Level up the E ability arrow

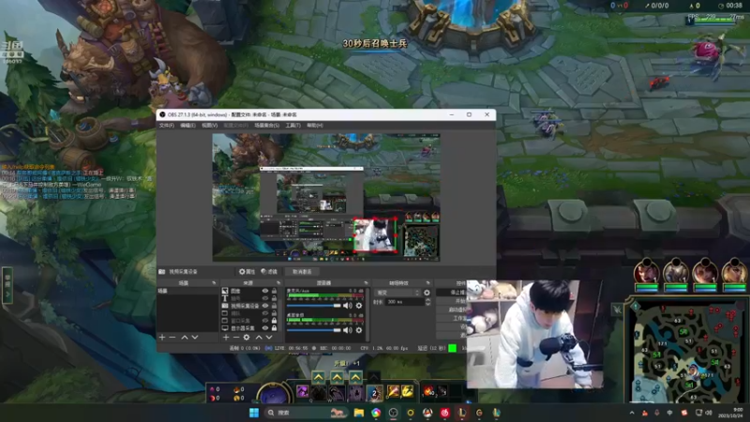(355, 378)
